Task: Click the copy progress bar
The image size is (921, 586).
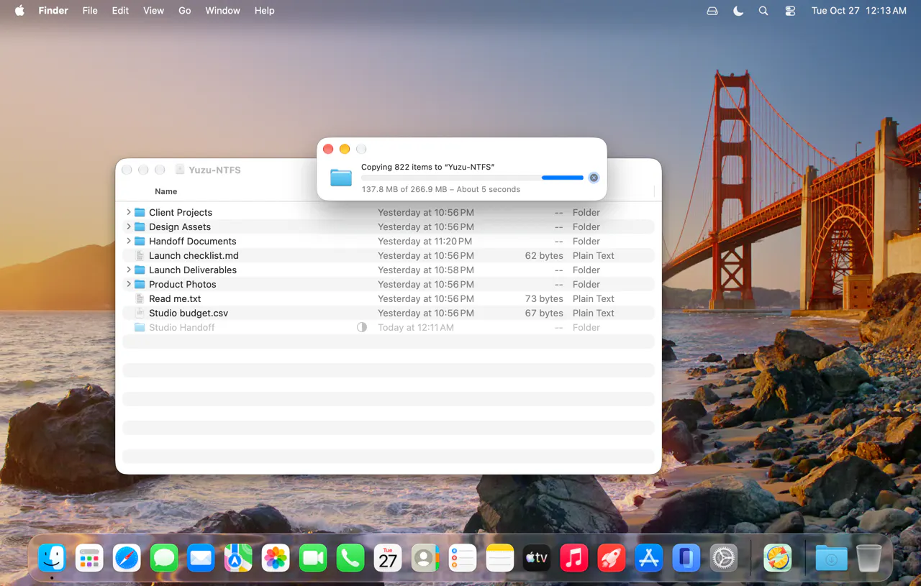Action: [472, 178]
